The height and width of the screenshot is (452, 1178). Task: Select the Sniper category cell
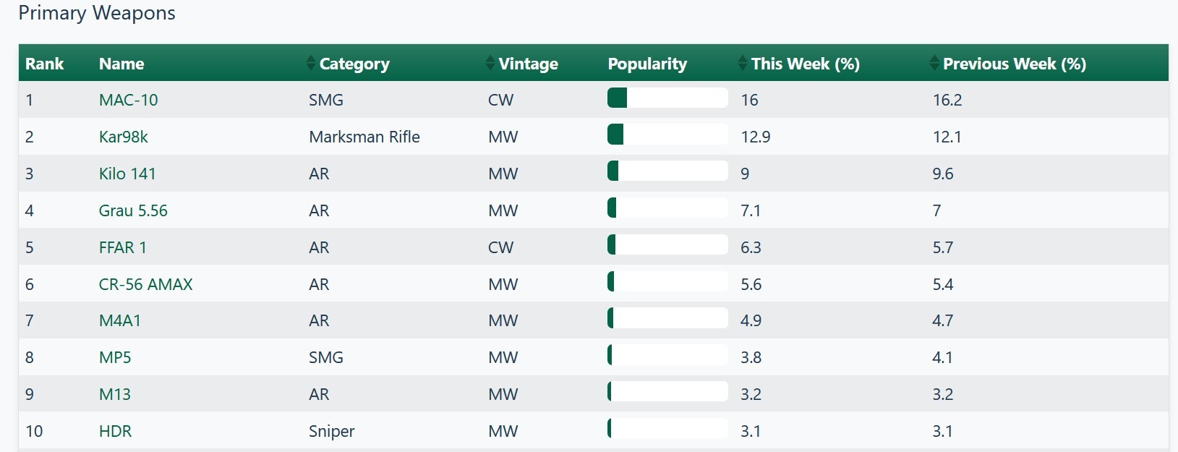(x=331, y=431)
